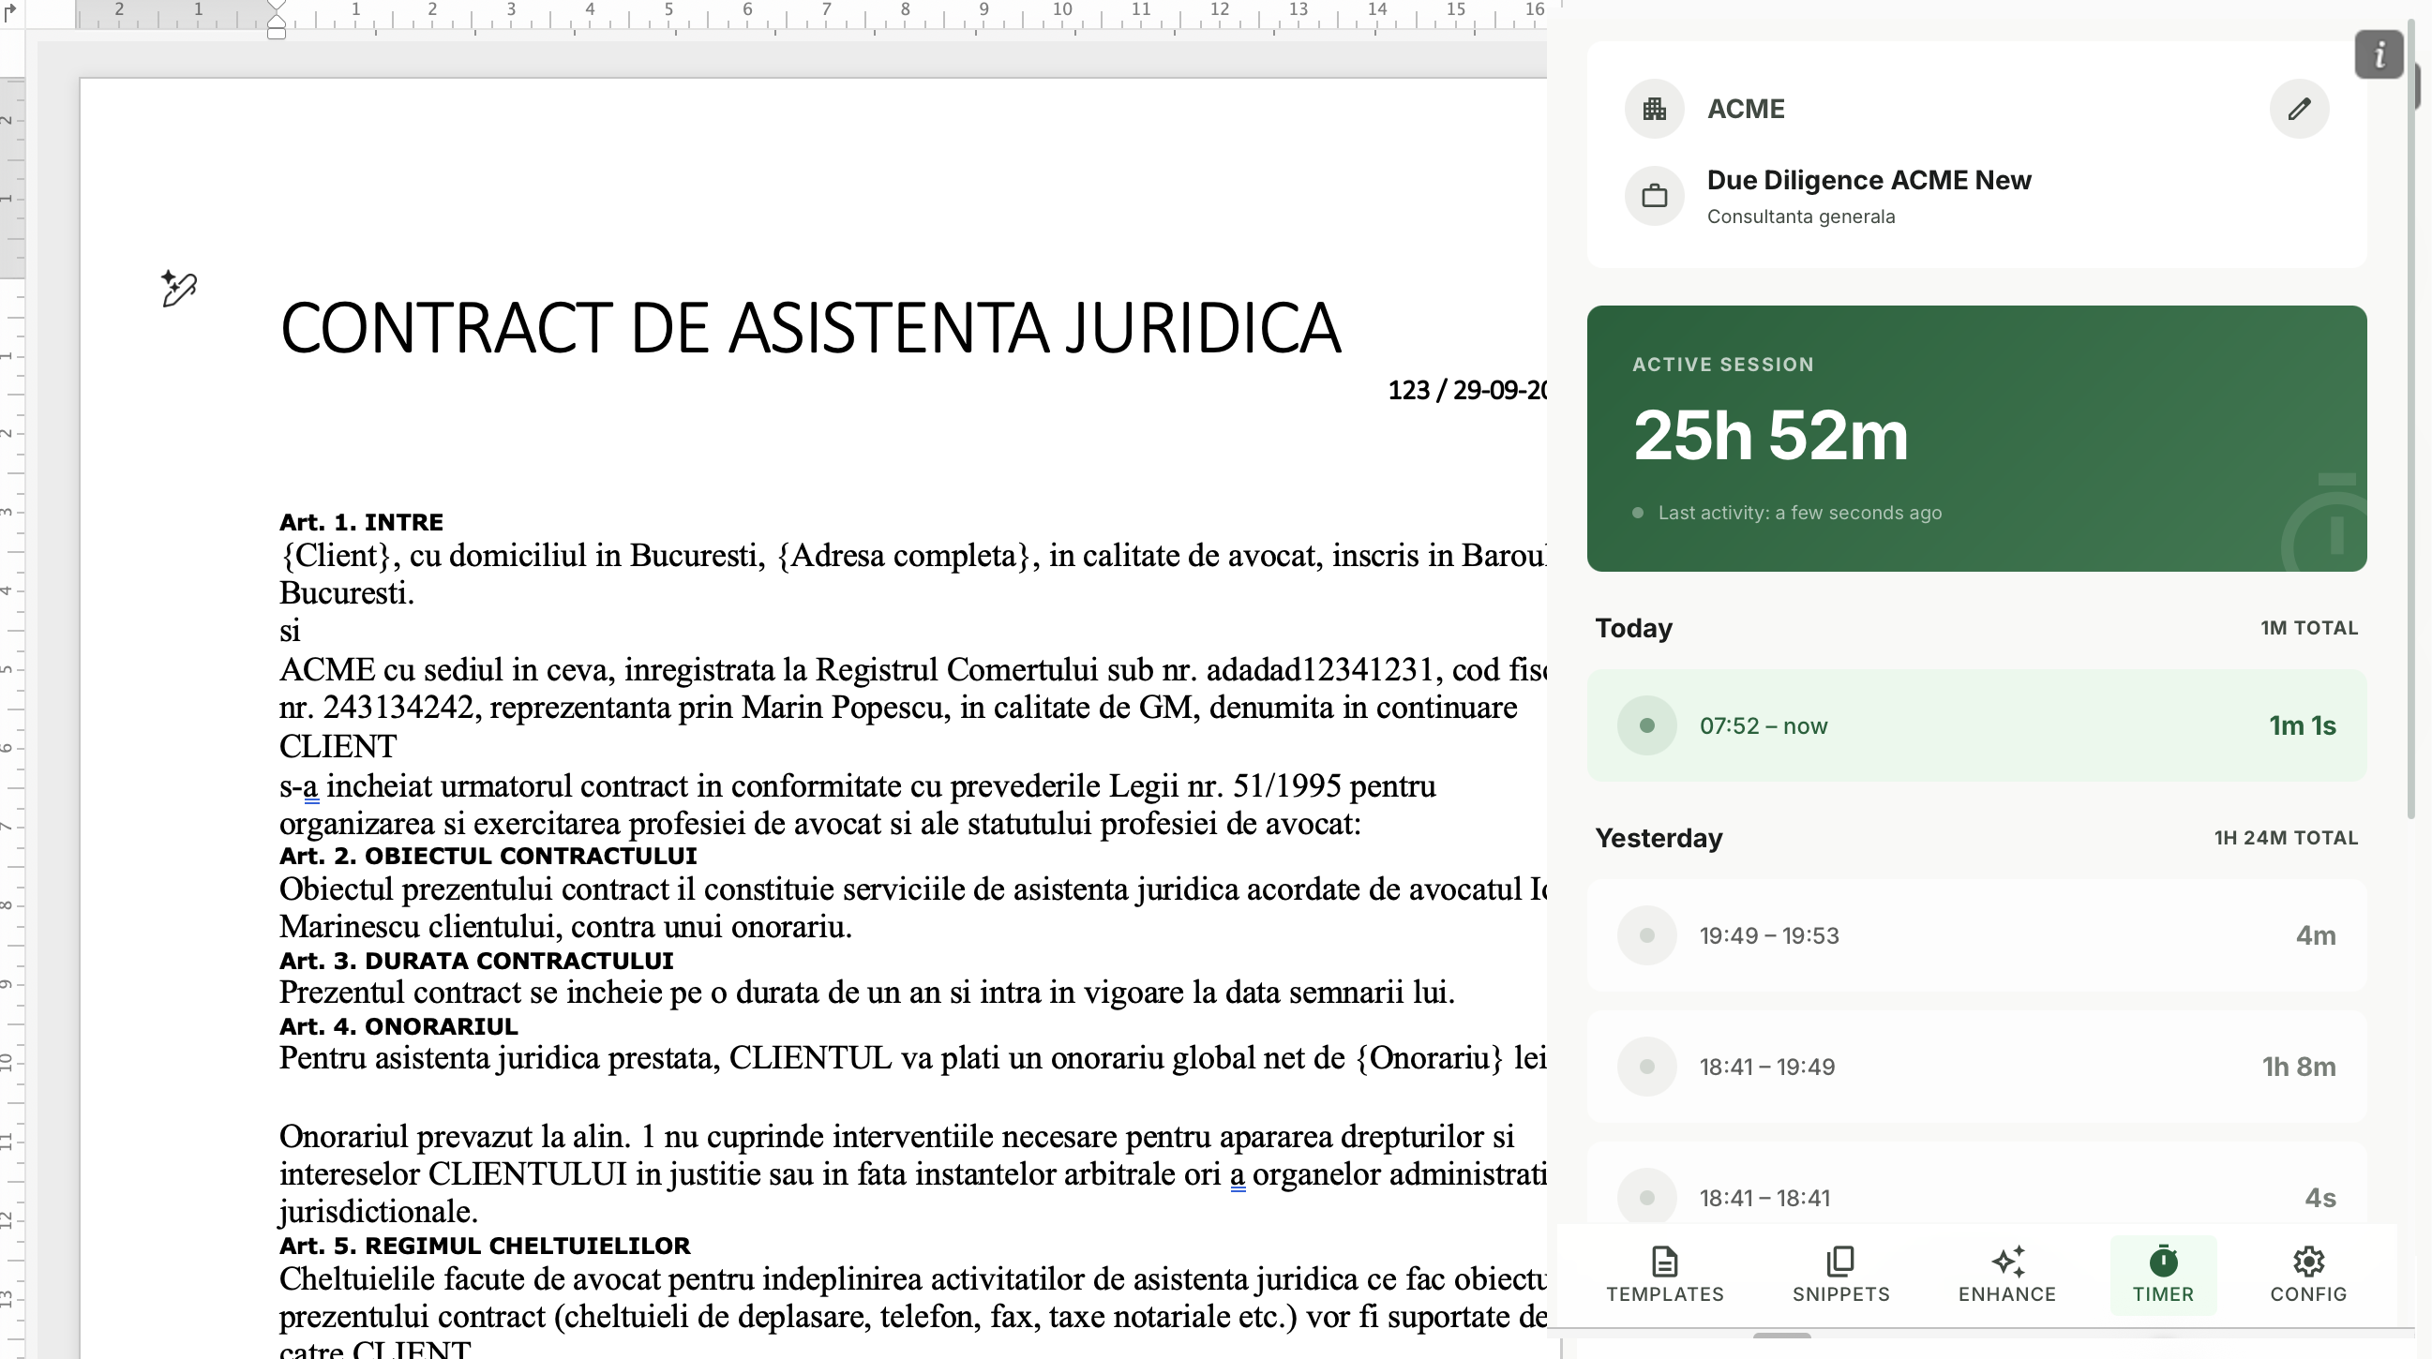Expand the Today sessions section

click(1633, 628)
